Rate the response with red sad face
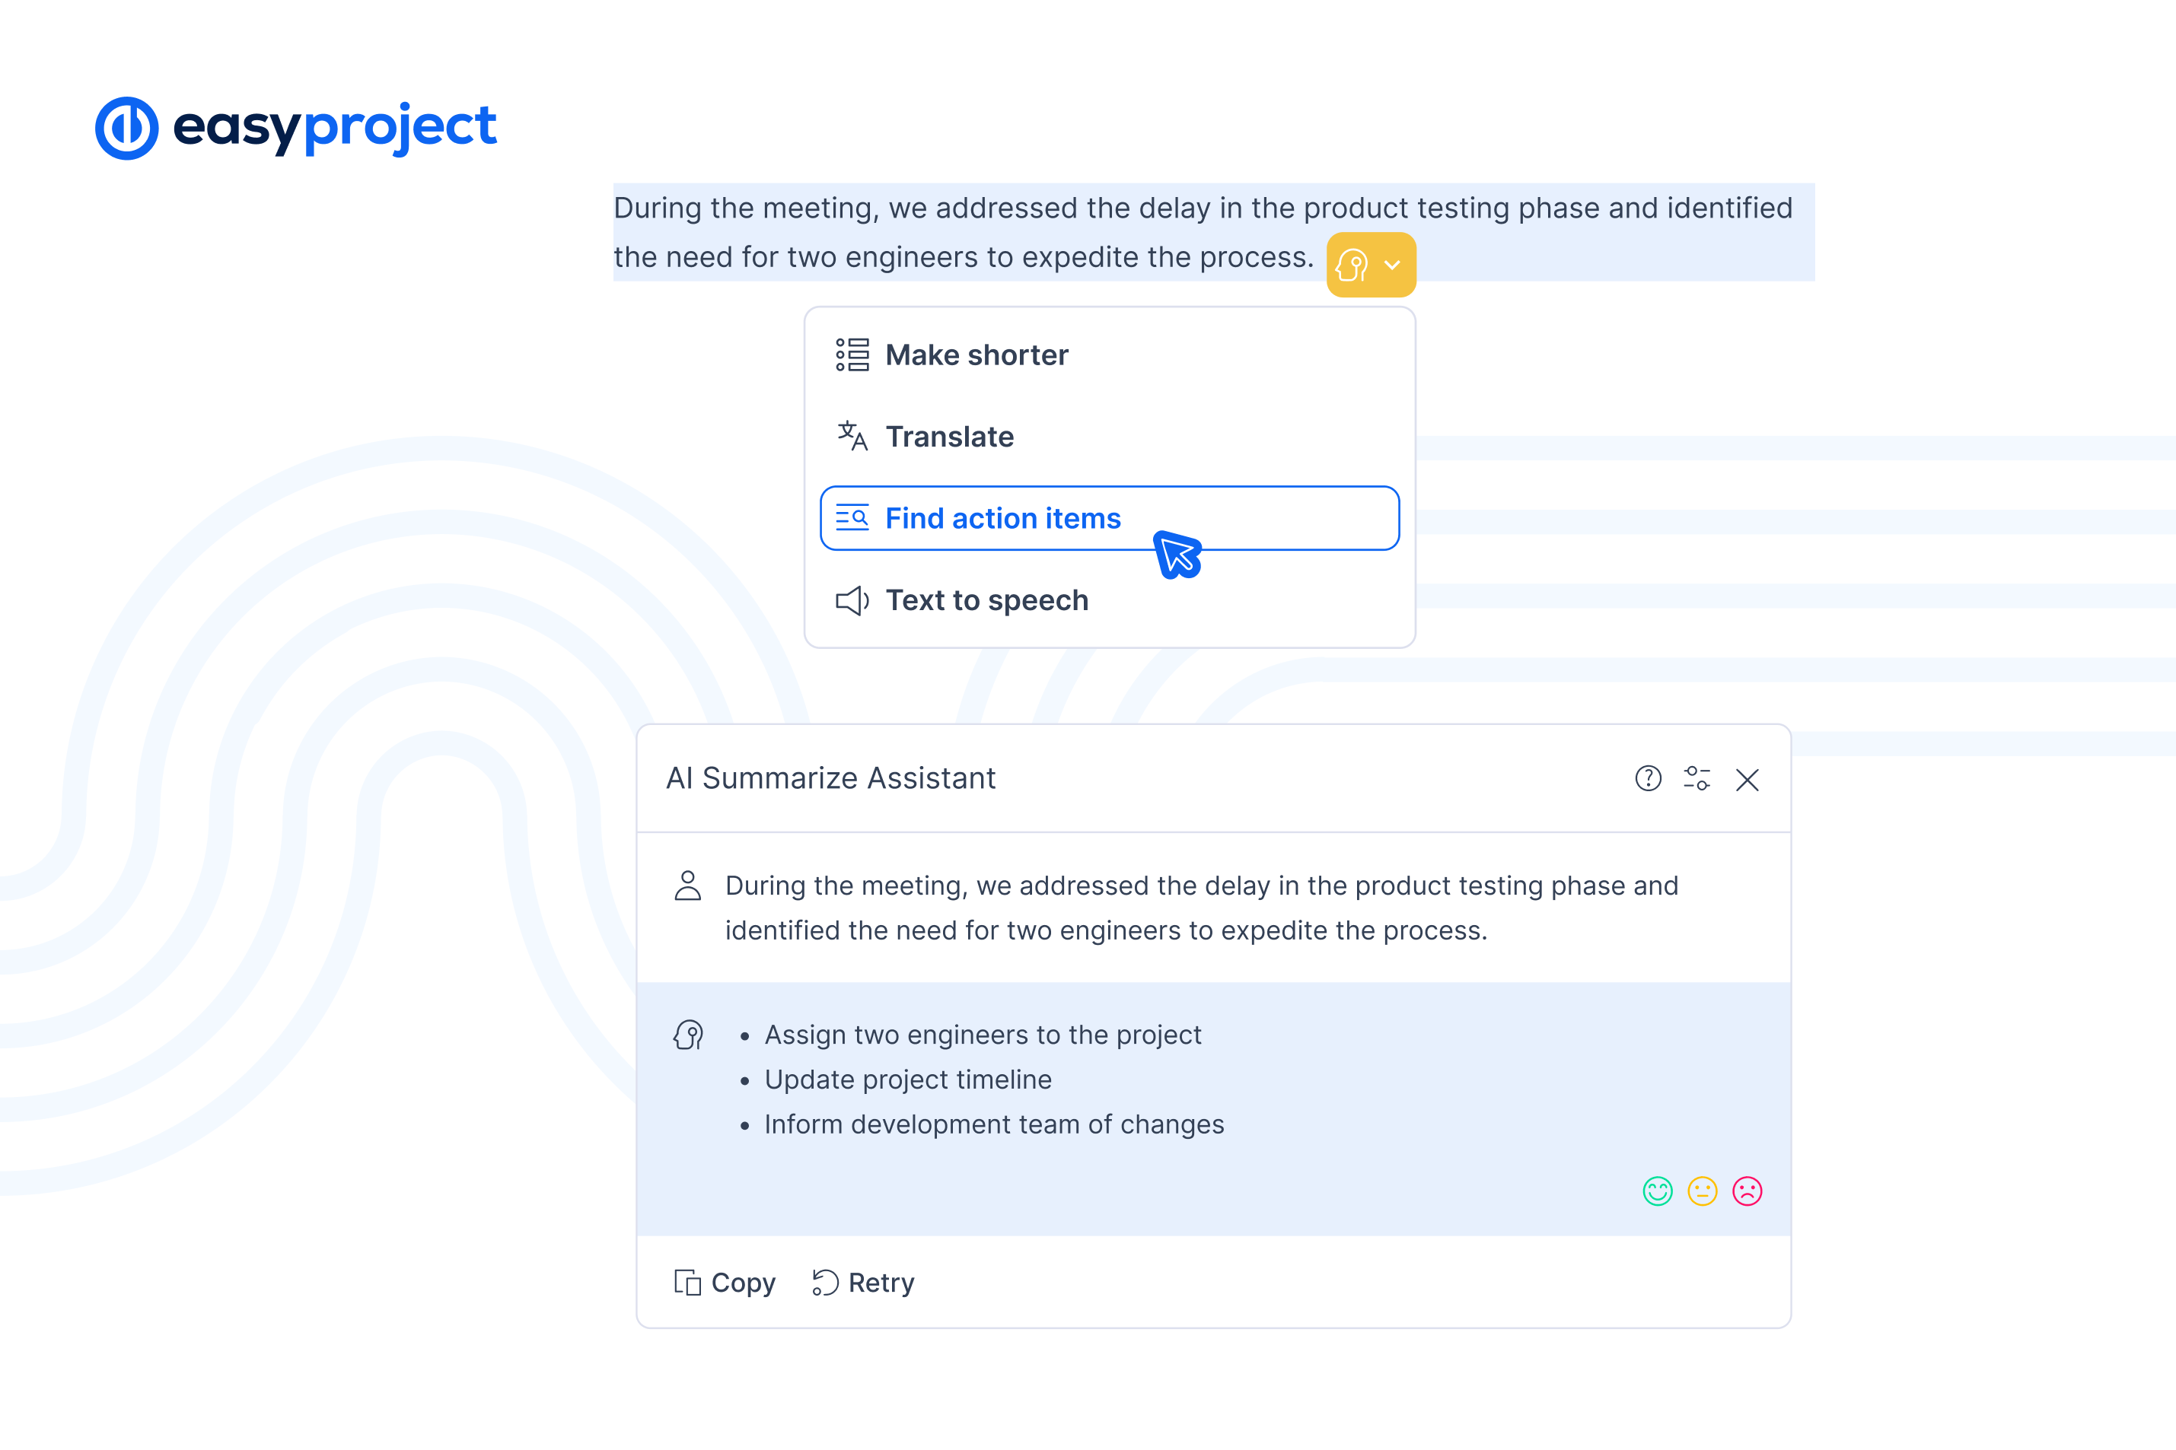This screenshot has width=2176, height=1450. point(1747,1191)
